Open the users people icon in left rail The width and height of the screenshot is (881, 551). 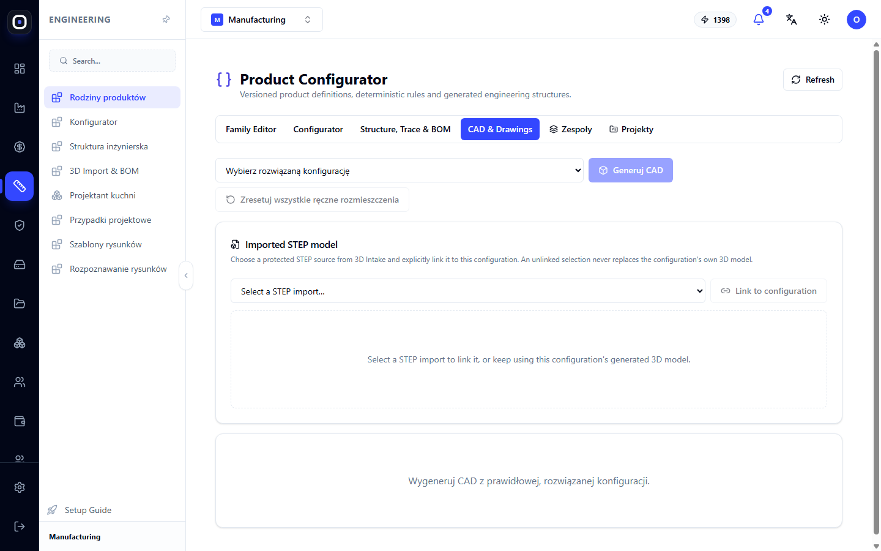coord(20,382)
